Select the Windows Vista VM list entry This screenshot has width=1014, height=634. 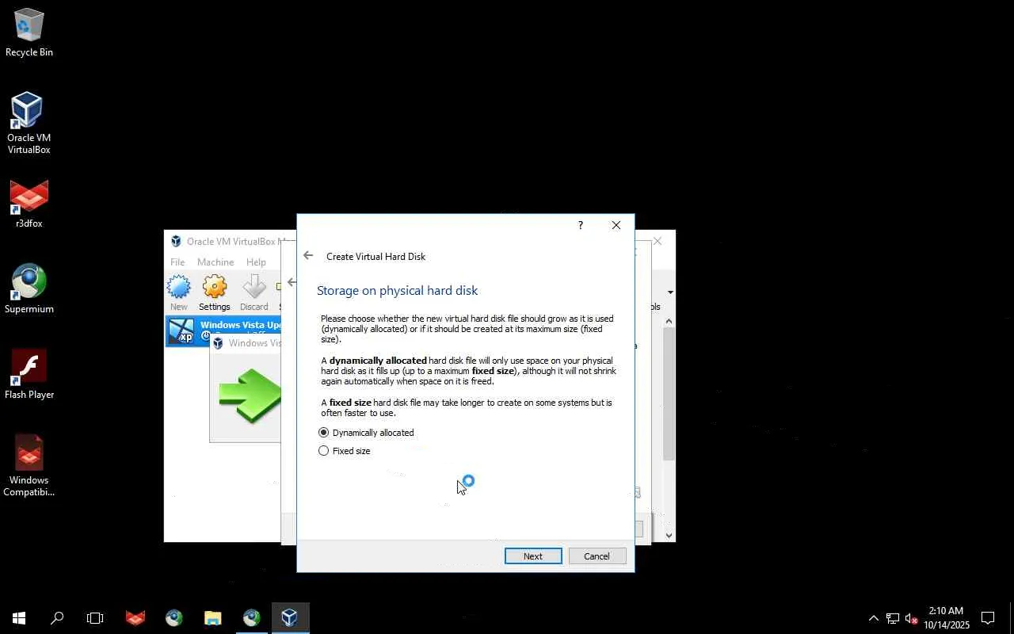223,330
